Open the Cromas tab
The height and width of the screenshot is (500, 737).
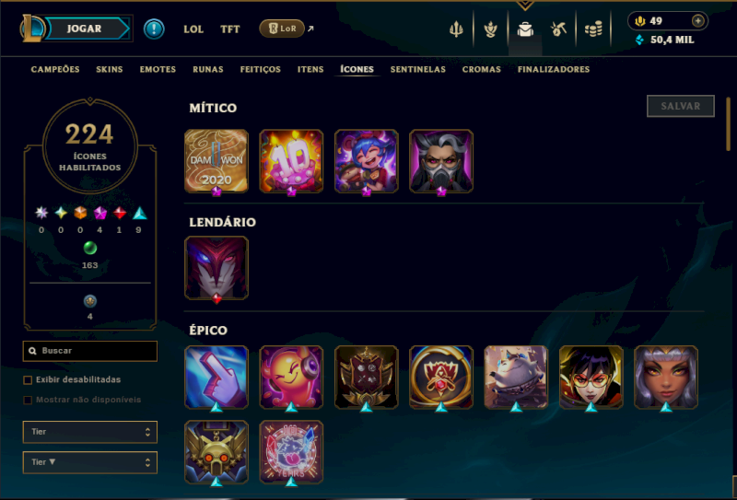click(481, 70)
